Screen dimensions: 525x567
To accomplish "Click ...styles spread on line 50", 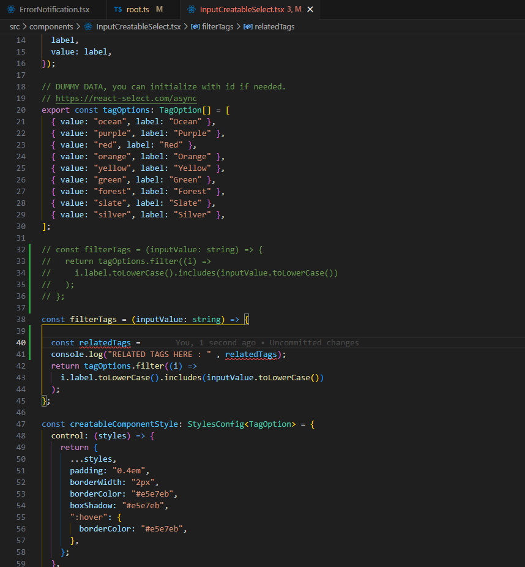I will (x=91, y=459).
